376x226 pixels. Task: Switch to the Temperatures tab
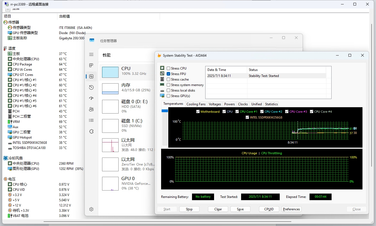pos(173,104)
